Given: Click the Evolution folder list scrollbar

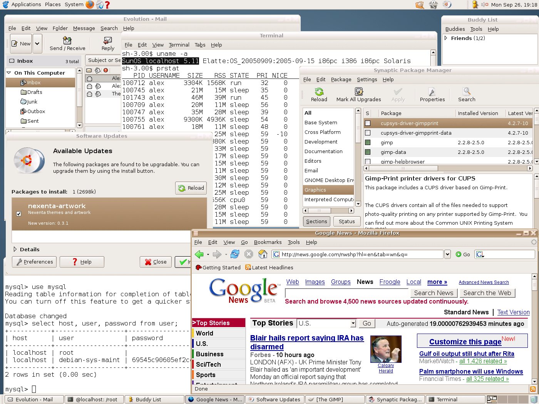Looking at the screenshot, I should pyautogui.click(x=79, y=98).
